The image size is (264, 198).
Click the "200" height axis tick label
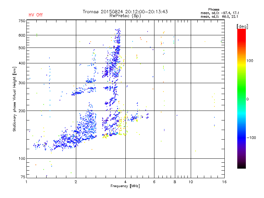(22, 111)
